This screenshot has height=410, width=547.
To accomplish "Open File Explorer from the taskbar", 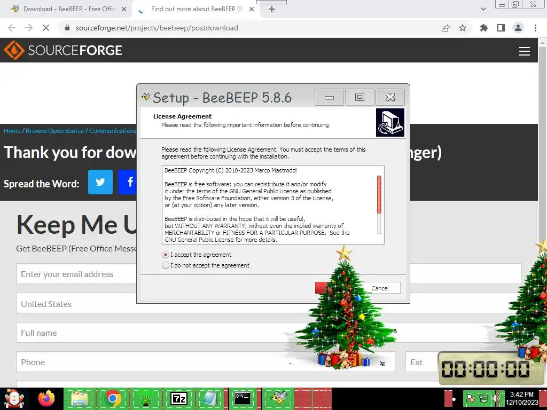I will tap(80, 398).
